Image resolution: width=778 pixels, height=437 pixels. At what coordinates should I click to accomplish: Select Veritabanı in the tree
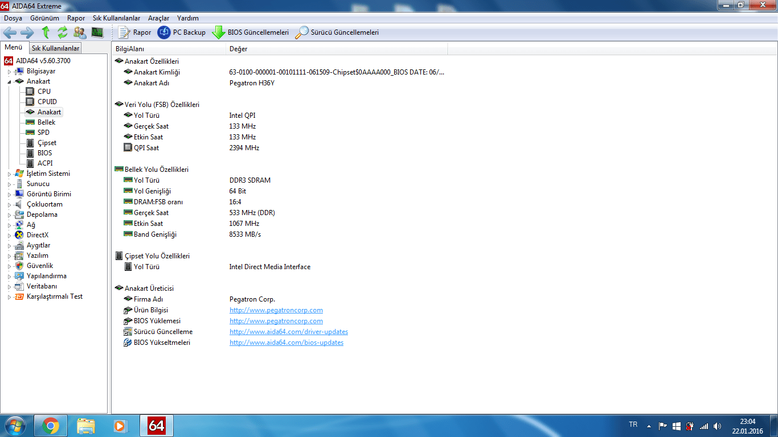pyautogui.click(x=42, y=286)
